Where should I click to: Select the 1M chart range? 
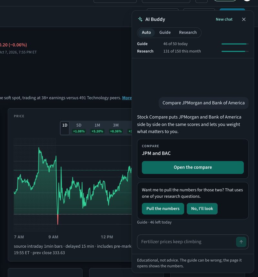97,128
